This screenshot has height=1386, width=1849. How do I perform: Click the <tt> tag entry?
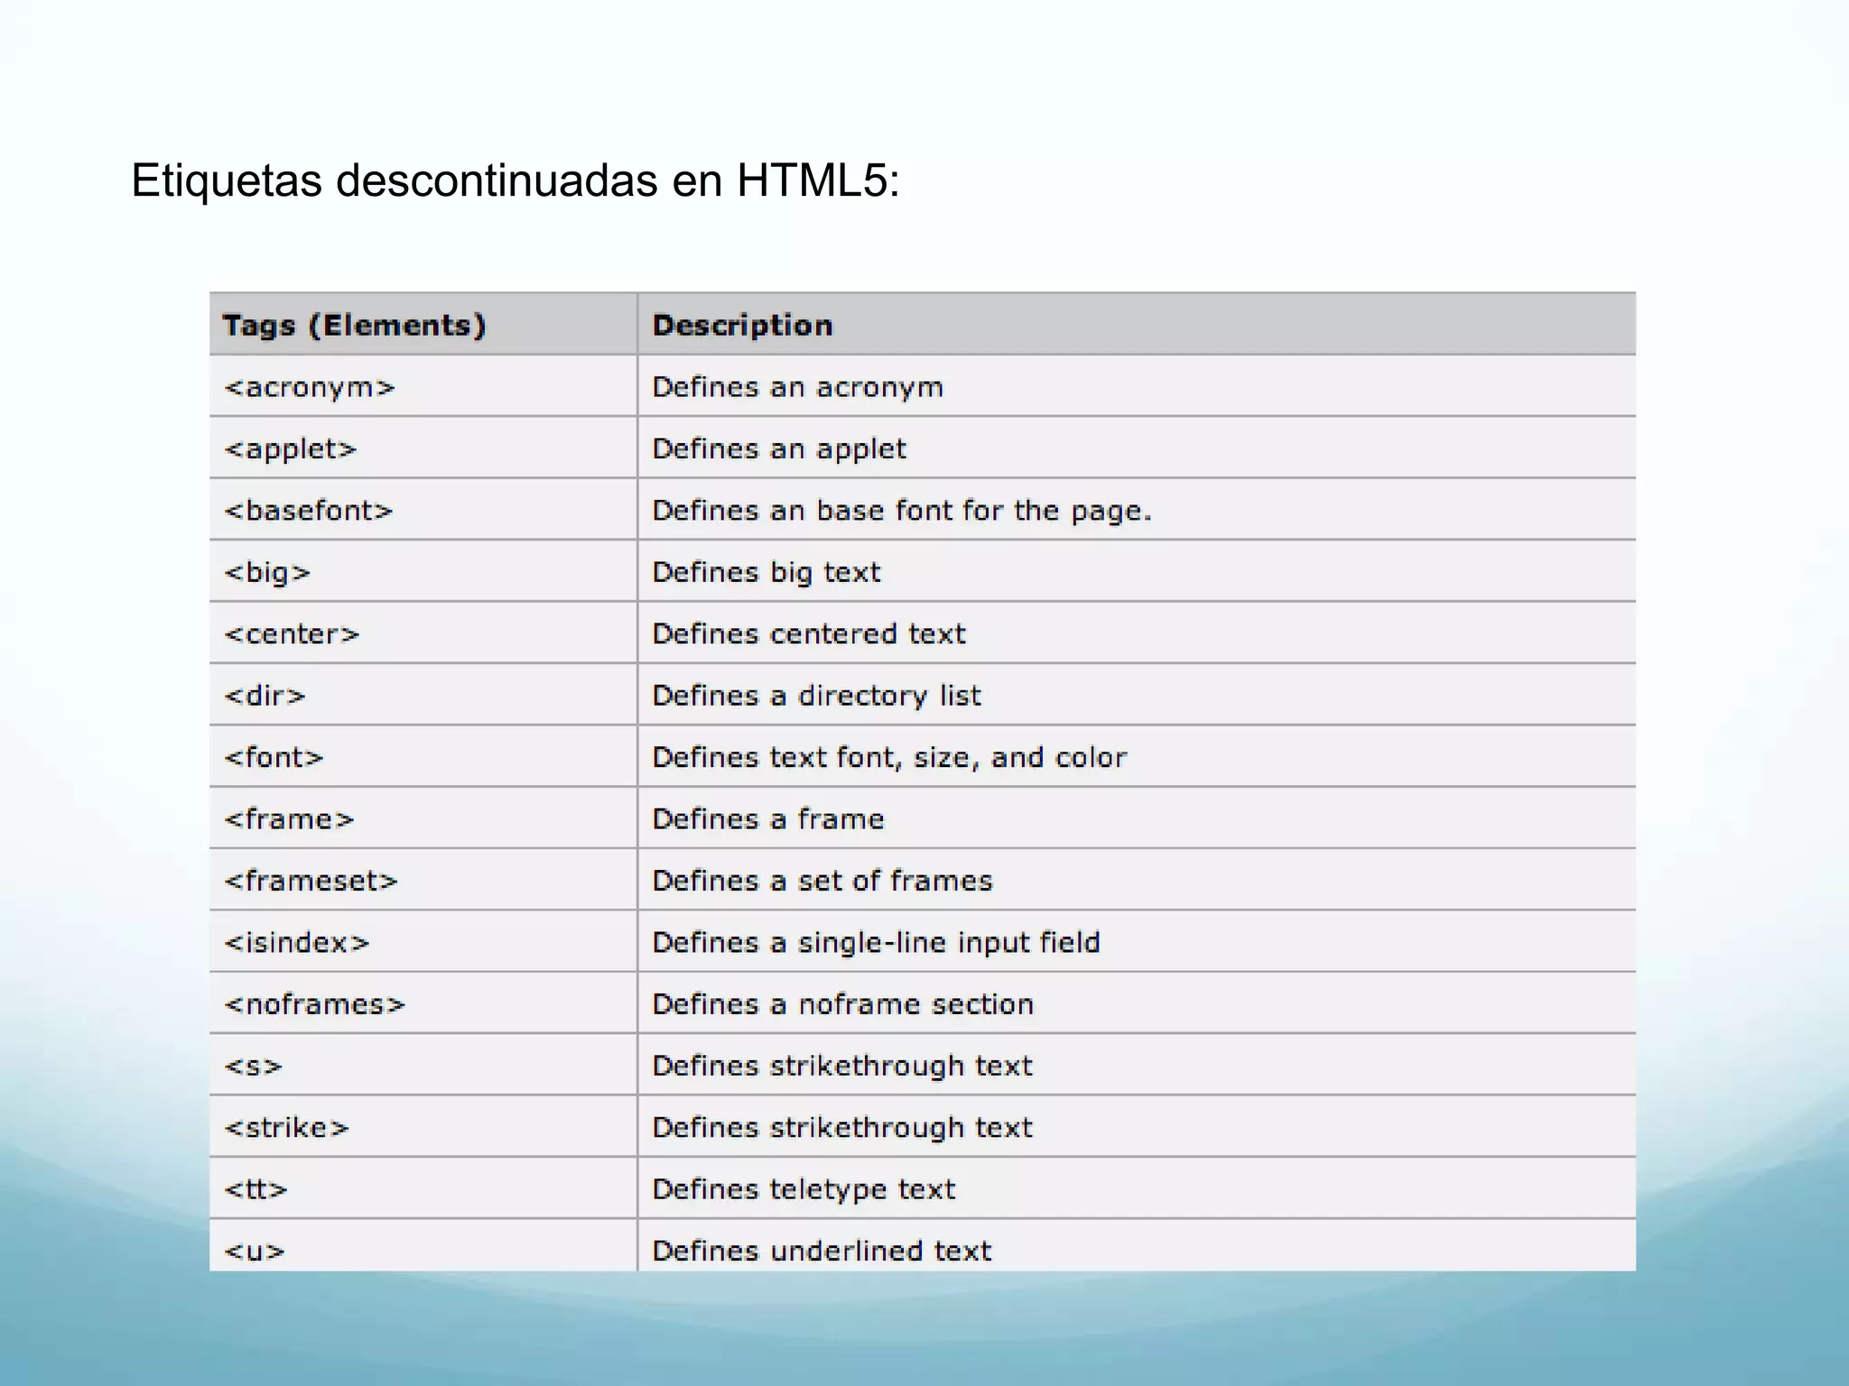coord(256,1190)
